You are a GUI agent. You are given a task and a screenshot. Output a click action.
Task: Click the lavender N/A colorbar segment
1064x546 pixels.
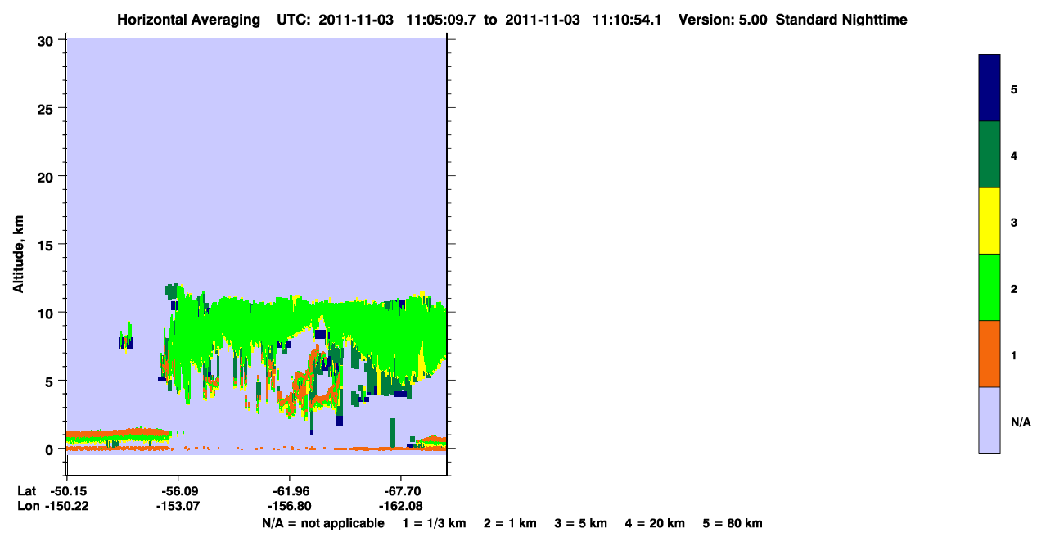coord(990,420)
